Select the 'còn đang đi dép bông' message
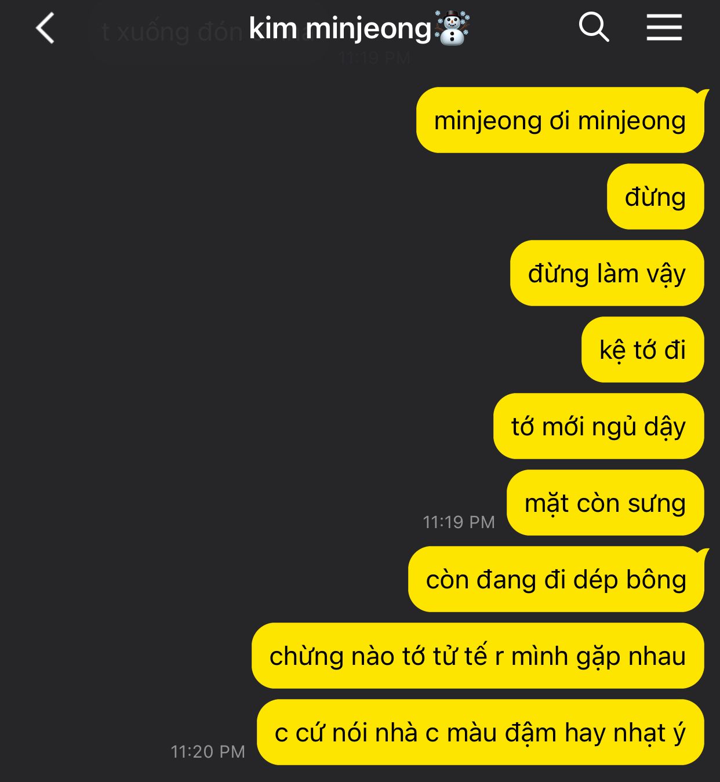 [556, 579]
